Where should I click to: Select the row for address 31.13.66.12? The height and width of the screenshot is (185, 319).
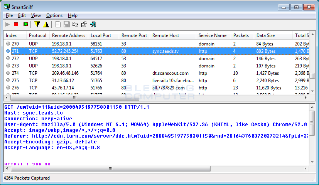[156, 80]
